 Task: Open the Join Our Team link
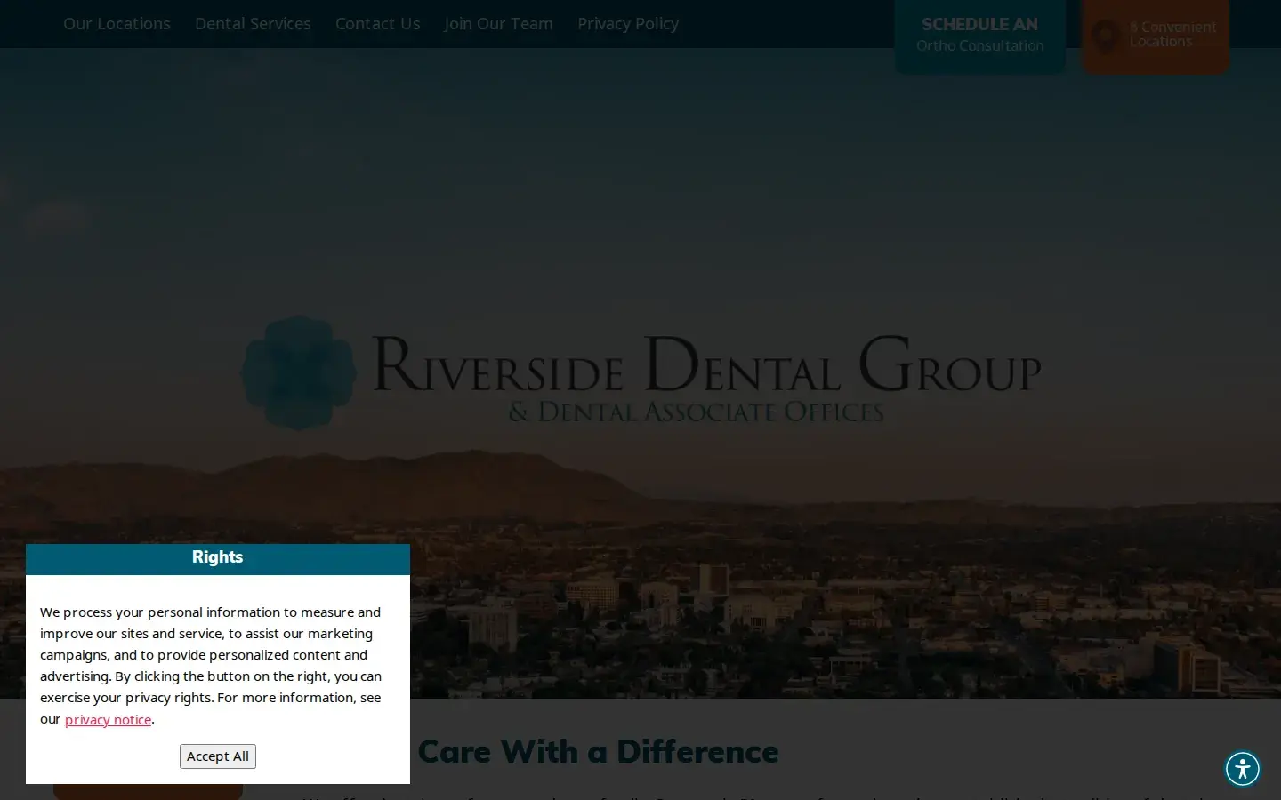[x=498, y=24]
